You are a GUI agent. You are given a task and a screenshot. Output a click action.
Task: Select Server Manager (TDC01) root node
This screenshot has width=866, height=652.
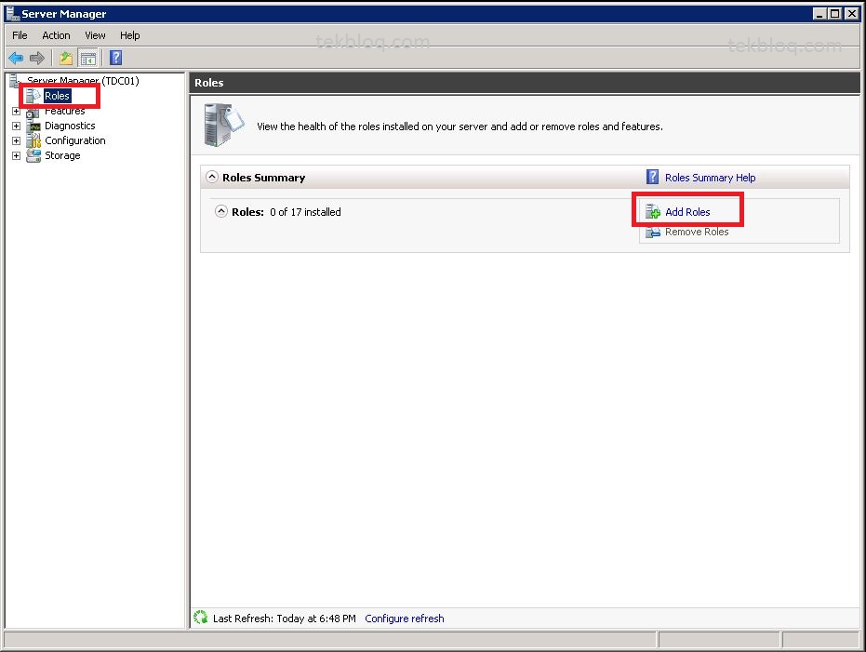point(83,81)
